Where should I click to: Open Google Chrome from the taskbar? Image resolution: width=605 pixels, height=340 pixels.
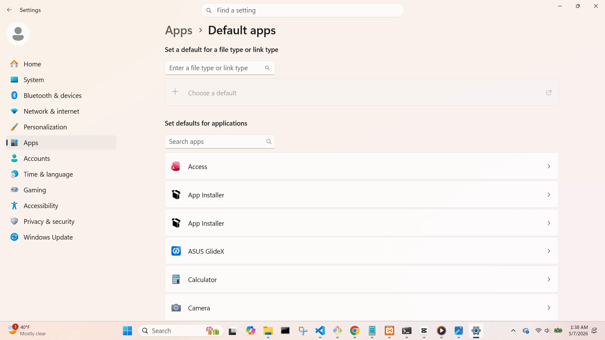point(355,331)
